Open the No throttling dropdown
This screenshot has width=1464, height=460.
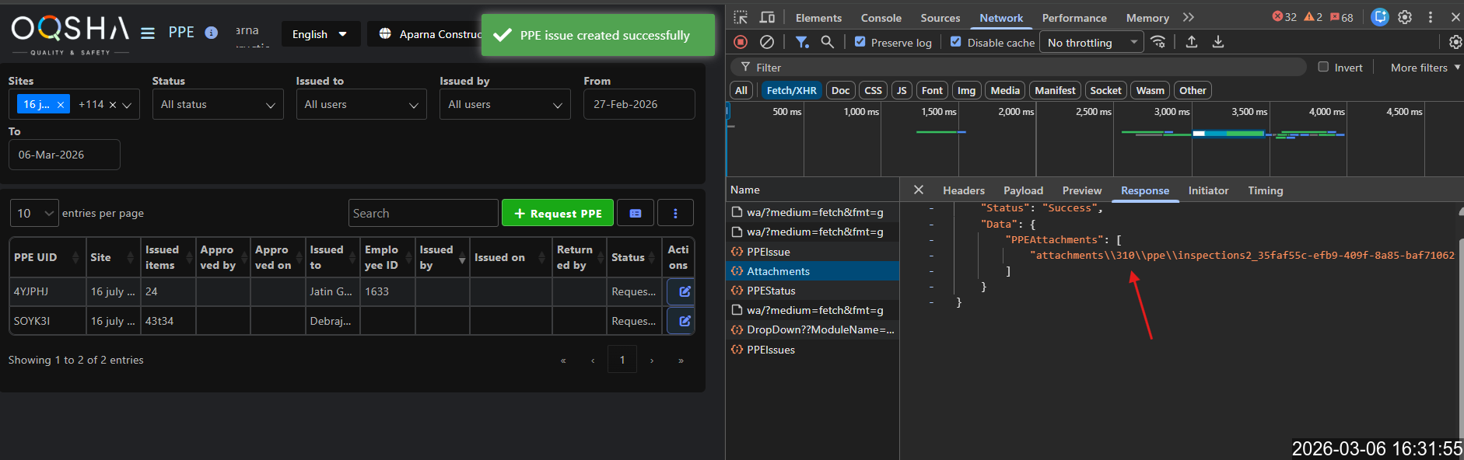tap(1093, 43)
